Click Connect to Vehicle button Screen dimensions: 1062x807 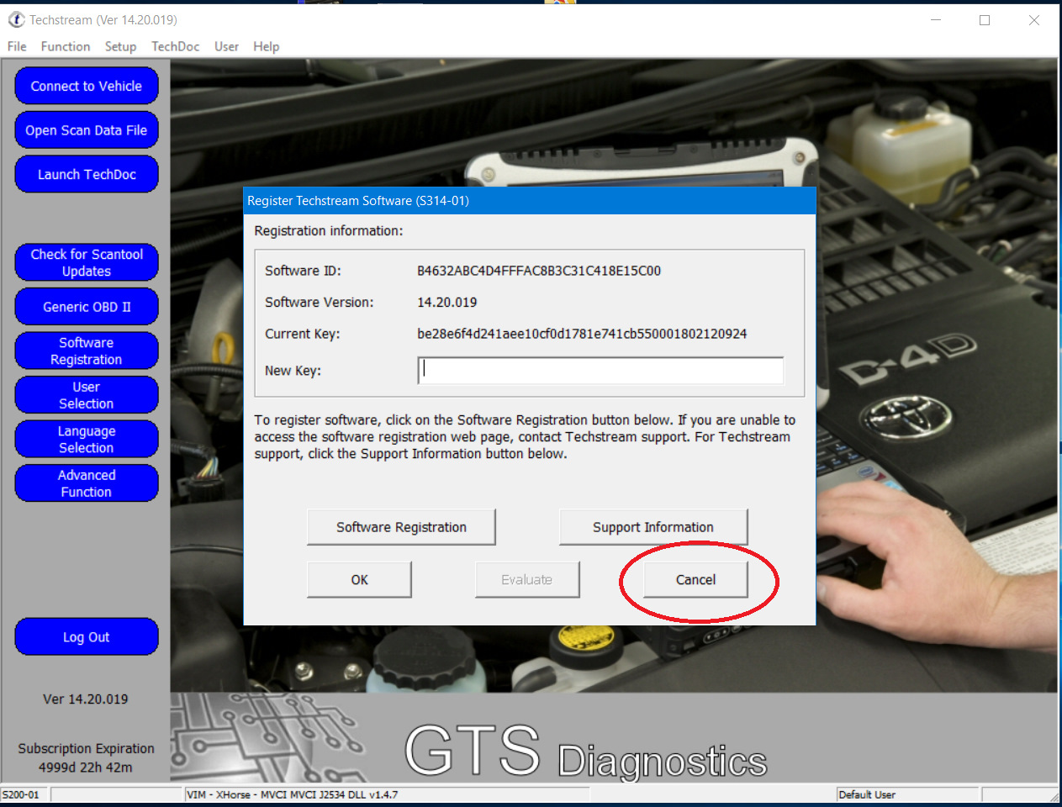click(x=87, y=86)
